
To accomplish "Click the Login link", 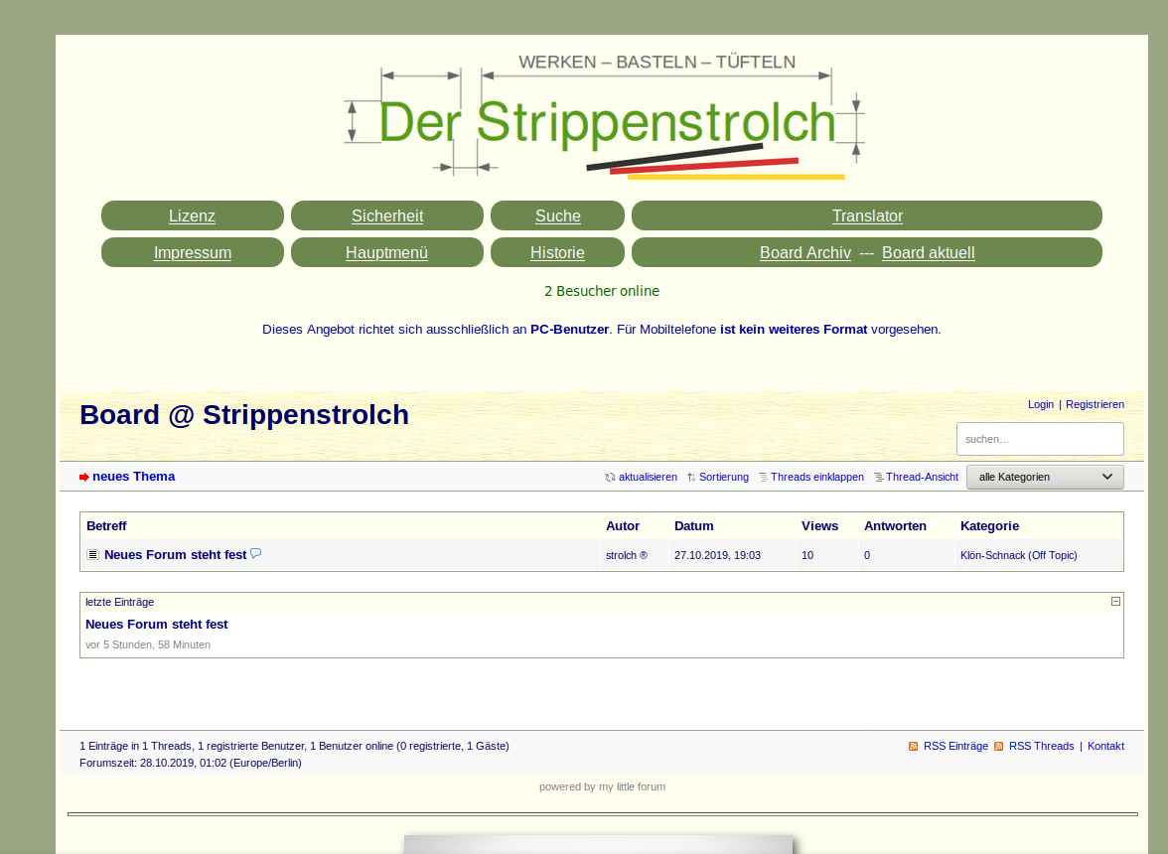I will (x=1041, y=405).
